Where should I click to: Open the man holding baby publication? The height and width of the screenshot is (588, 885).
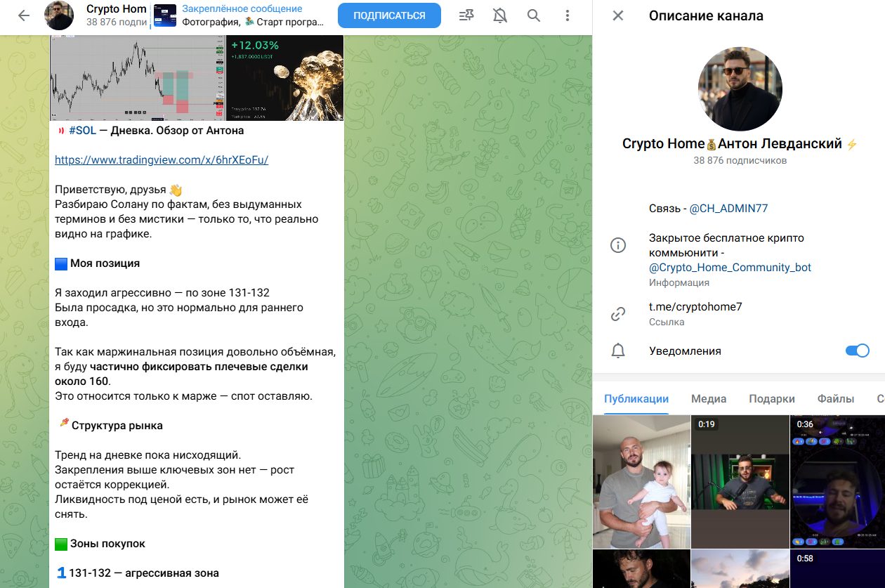coord(642,481)
